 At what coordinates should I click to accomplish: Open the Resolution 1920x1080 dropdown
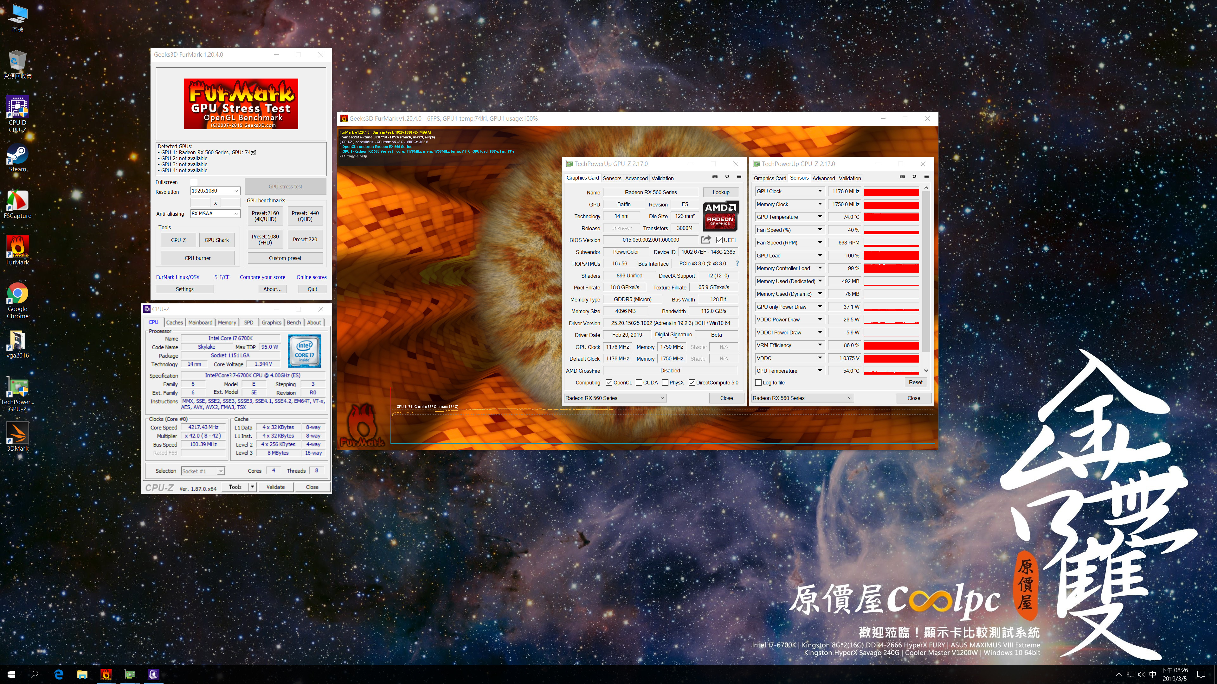tap(215, 191)
